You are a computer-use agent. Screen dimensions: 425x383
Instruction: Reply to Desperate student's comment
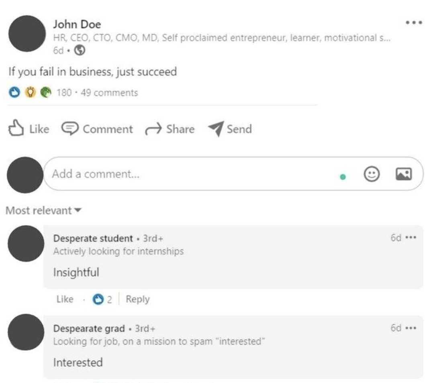click(x=139, y=299)
